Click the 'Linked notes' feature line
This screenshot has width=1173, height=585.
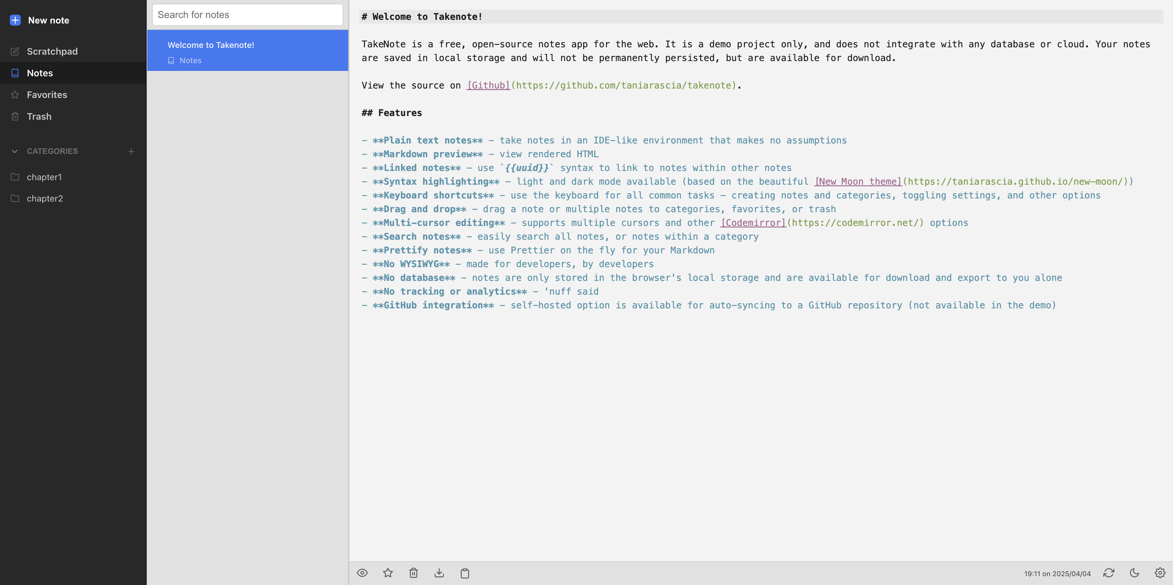point(576,168)
